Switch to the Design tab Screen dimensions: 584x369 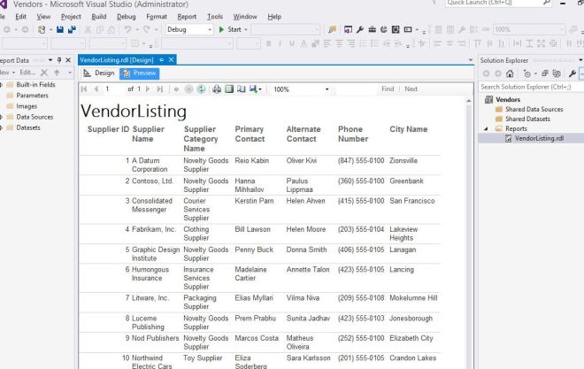click(99, 73)
